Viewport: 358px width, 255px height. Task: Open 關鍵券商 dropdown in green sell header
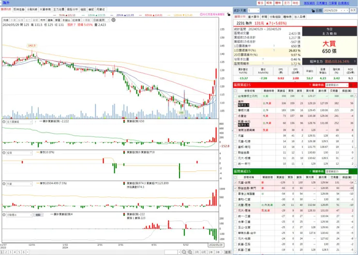coord(337,171)
